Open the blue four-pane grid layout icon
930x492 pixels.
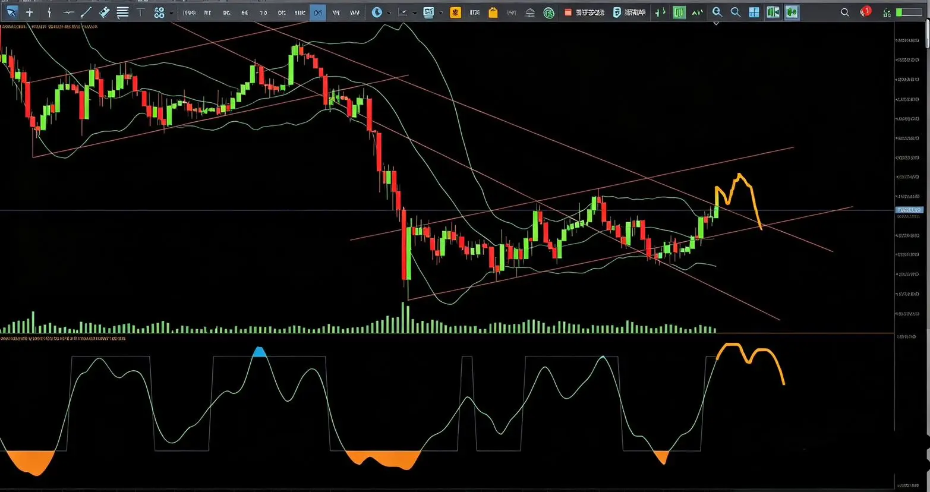(754, 12)
